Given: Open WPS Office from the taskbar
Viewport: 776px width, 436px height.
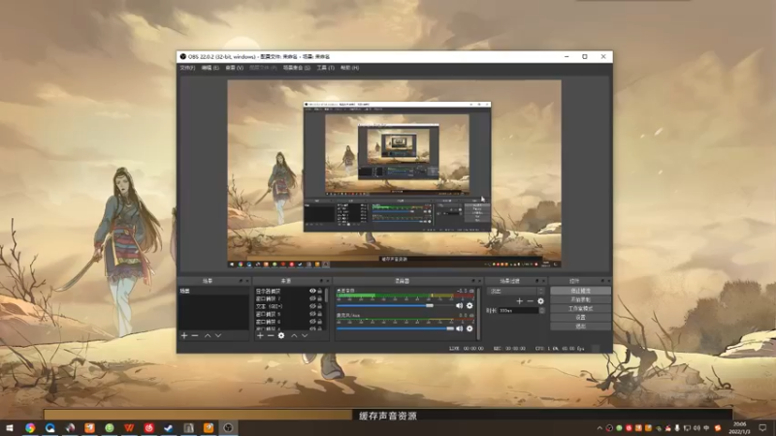Looking at the screenshot, I should 129,427.
